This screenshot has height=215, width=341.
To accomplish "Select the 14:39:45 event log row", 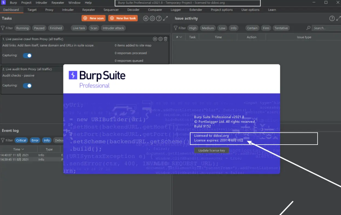I will click(32, 159).
